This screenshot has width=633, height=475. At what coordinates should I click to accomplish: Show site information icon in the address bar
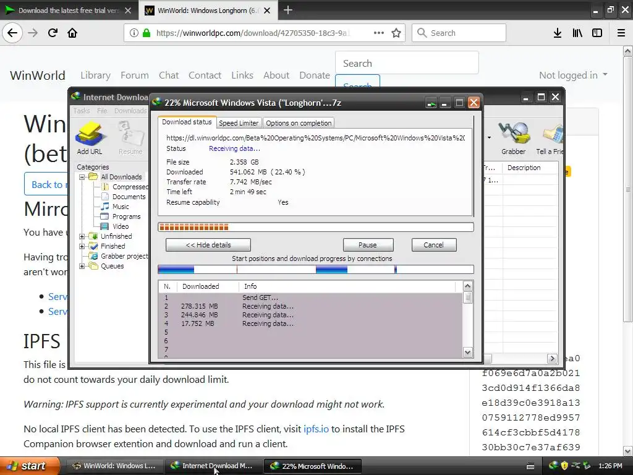(134, 33)
